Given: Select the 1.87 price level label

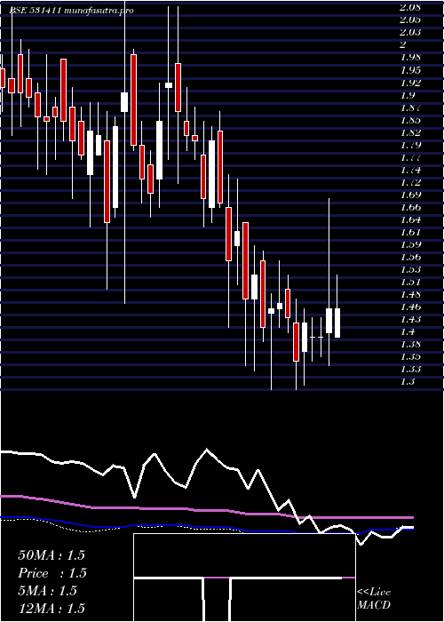Looking at the screenshot, I should [410, 108].
